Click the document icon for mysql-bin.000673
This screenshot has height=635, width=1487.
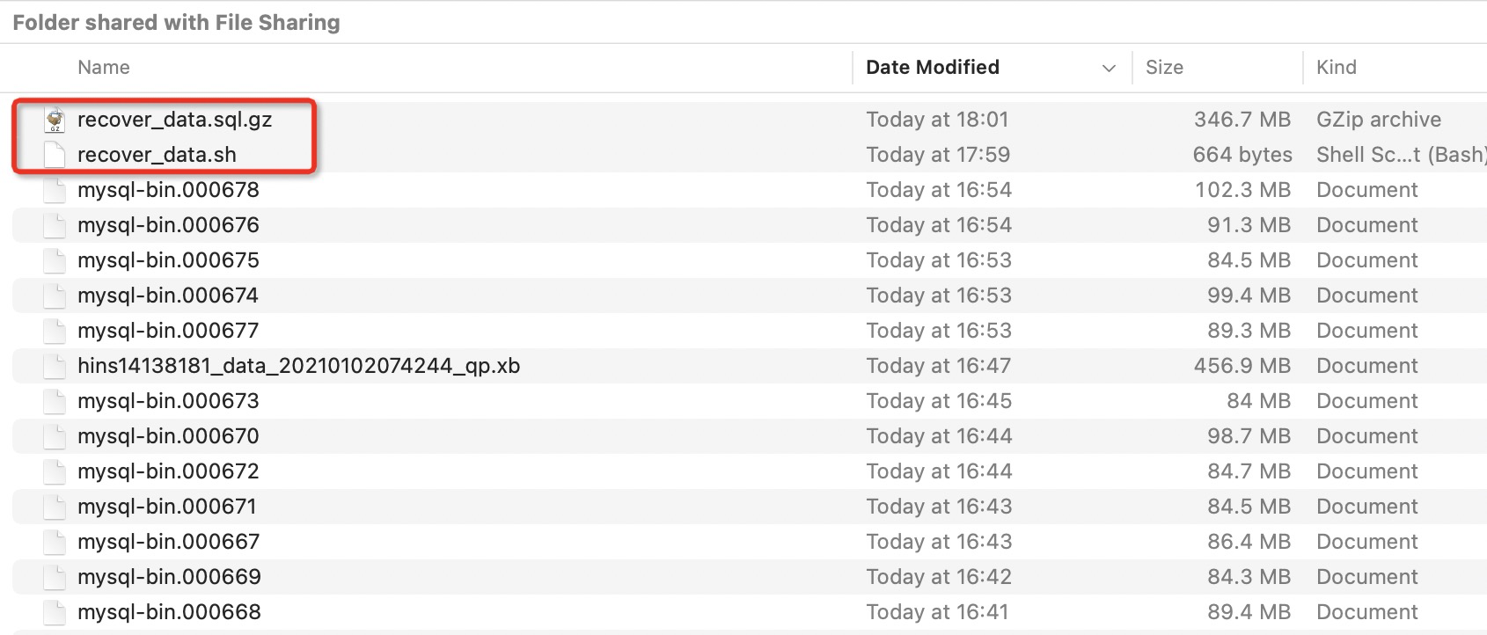pyautogui.click(x=54, y=401)
